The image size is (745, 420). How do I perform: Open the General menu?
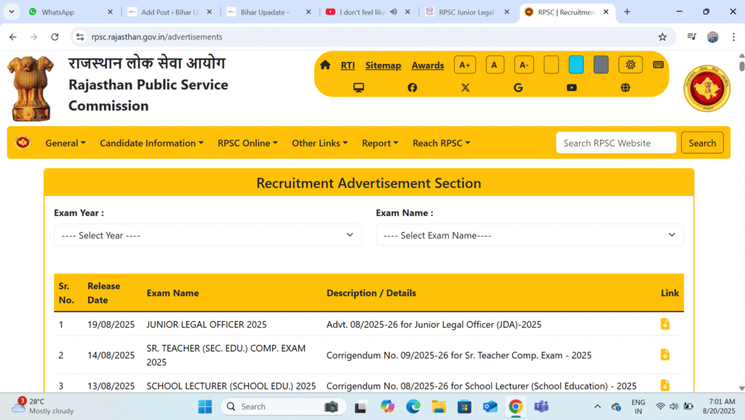65,143
